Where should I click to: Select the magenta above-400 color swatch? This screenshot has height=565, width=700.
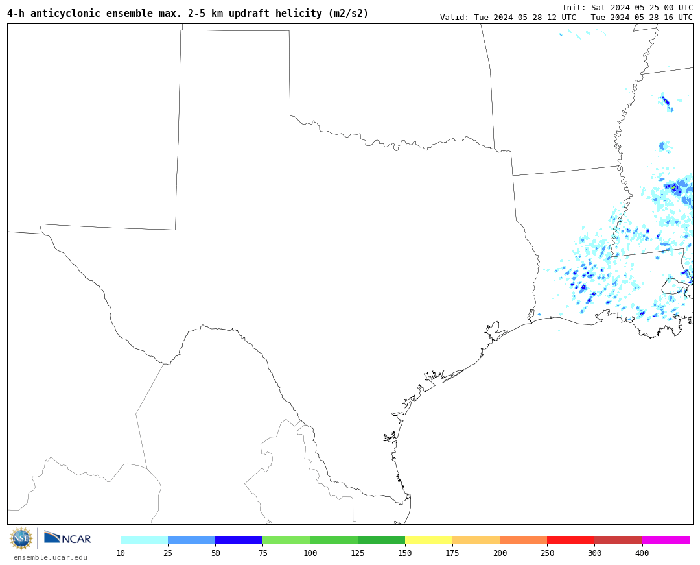coord(666,540)
